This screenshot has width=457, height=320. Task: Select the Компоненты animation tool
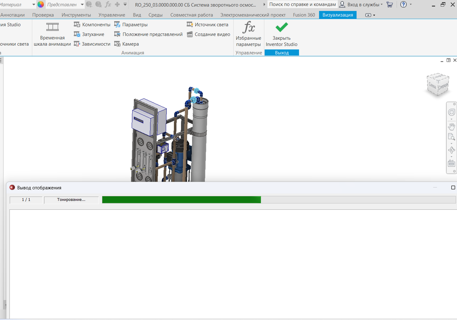[x=92, y=25]
